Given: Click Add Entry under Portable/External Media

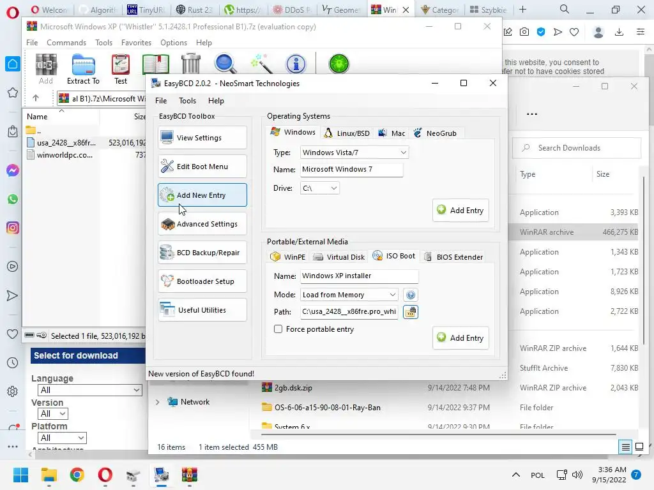Looking at the screenshot, I should pos(460,338).
